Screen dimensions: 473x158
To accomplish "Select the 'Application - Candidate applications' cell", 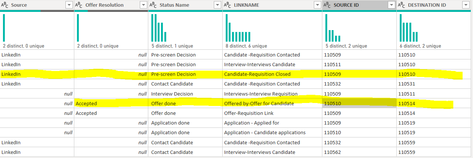I will [272, 132].
